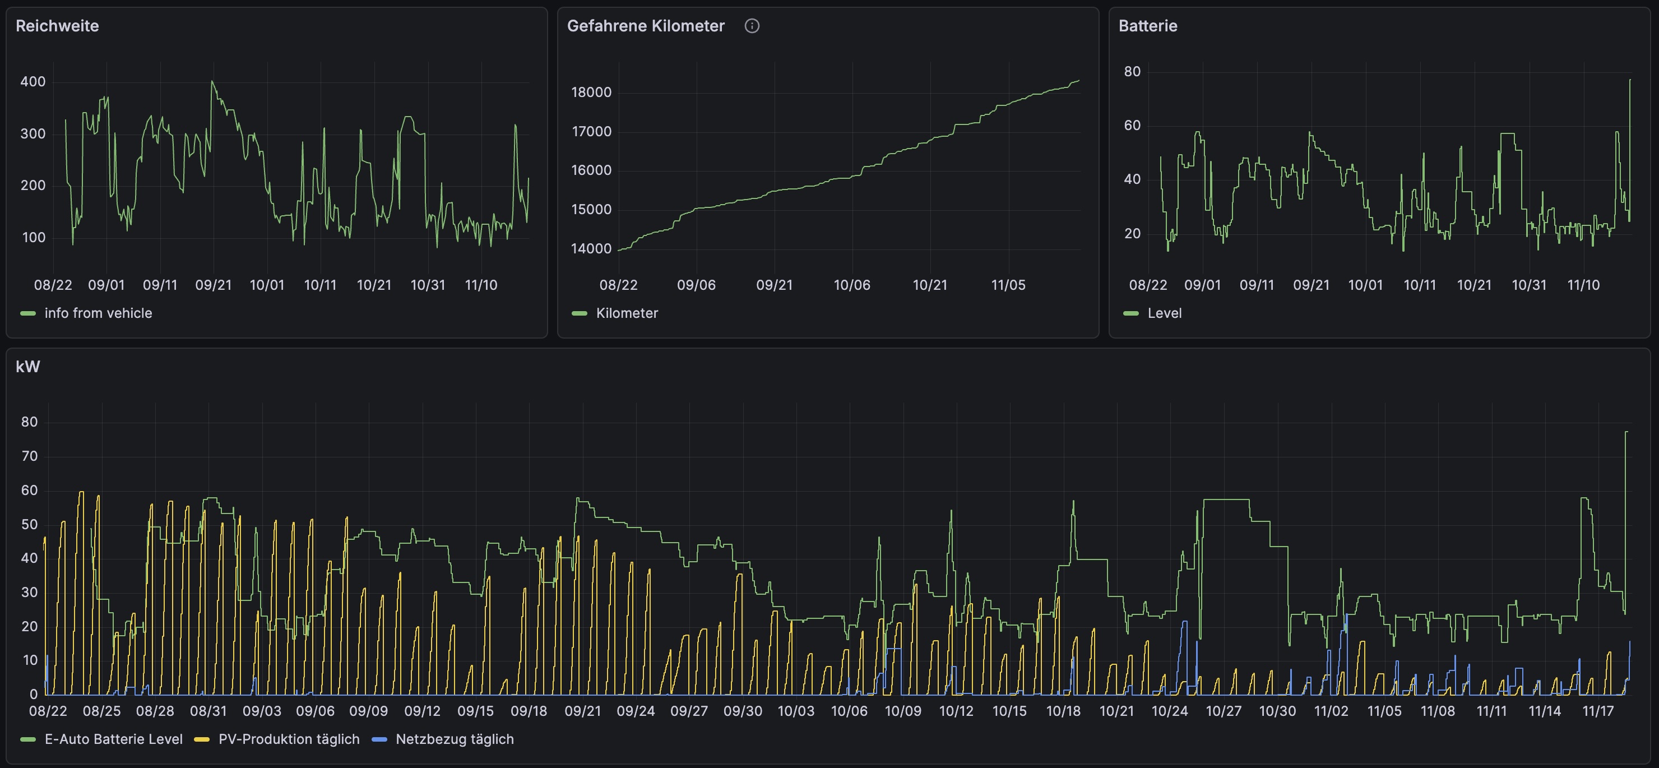The image size is (1659, 768).
Task: Click the 10/27 plateau in the kW chart
Action: click(x=1226, y=500)
